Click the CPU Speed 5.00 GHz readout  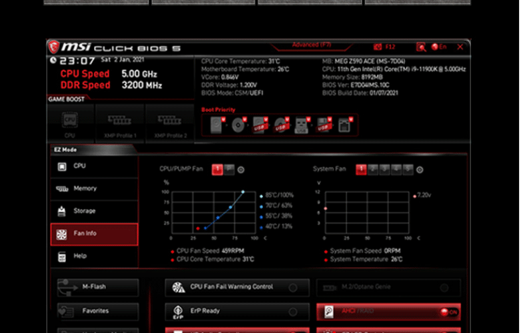pos(109,74)
